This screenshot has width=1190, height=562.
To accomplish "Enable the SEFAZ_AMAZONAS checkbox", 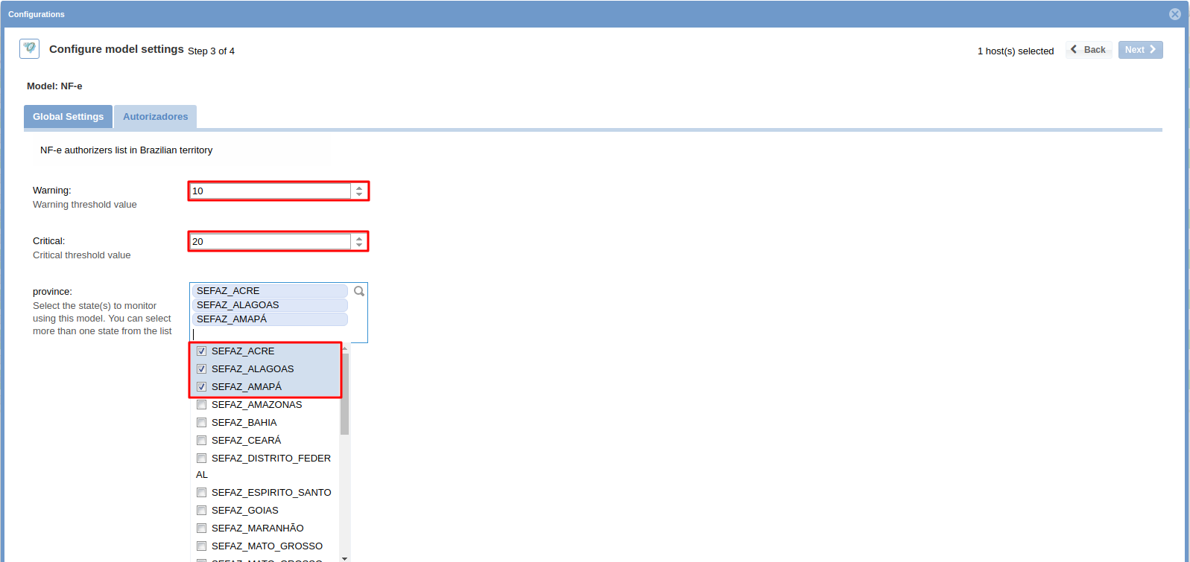I will point(201,405).
